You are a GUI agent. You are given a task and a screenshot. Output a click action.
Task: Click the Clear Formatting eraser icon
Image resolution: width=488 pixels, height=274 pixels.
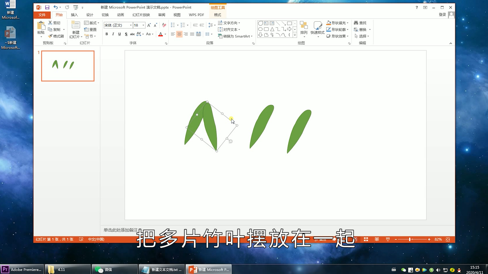point(164,25)
